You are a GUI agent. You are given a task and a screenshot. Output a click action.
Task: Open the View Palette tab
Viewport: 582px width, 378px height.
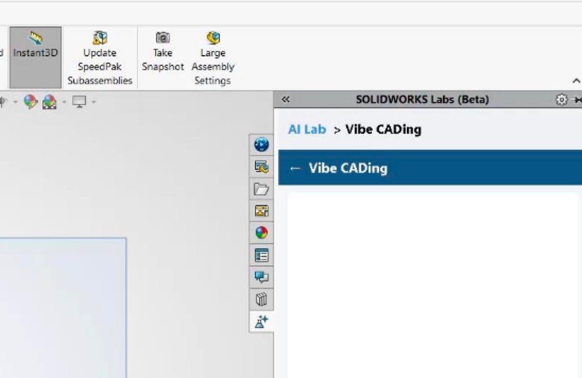coord(261,211)
